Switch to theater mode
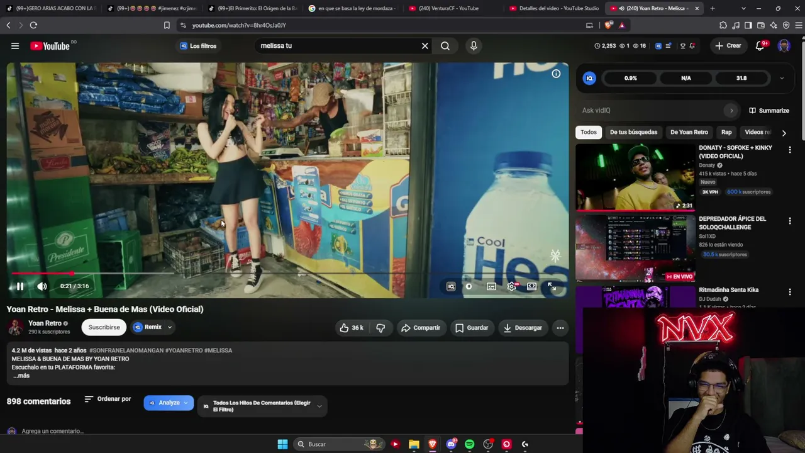Screen dimensions: 805x453 pos(531,286)
